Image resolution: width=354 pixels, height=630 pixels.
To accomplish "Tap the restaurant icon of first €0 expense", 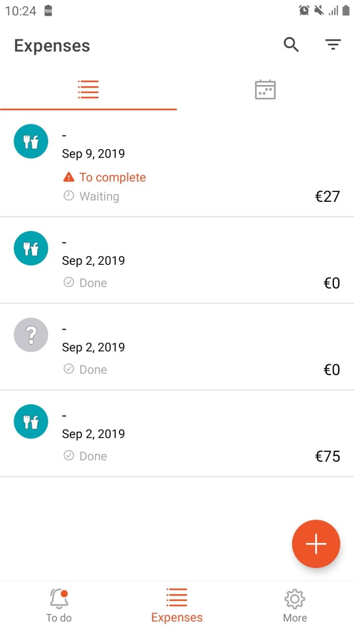I will pyautogui.click(x=31, y=248).
